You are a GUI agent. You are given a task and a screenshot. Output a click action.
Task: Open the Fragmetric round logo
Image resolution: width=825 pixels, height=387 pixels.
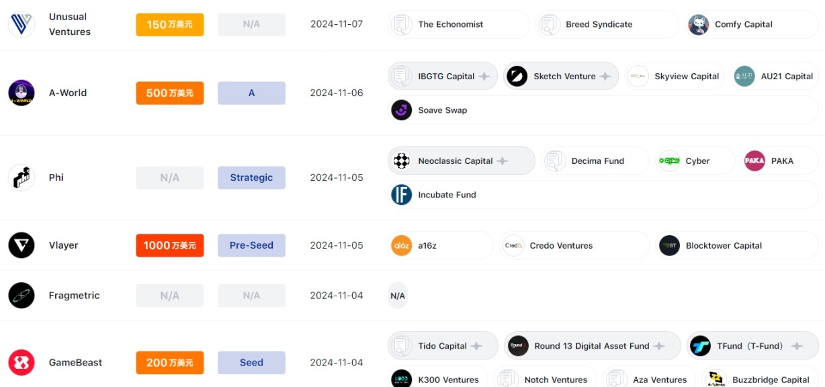21,296
